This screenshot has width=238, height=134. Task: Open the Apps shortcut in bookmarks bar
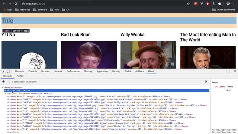tap(7, 10)
